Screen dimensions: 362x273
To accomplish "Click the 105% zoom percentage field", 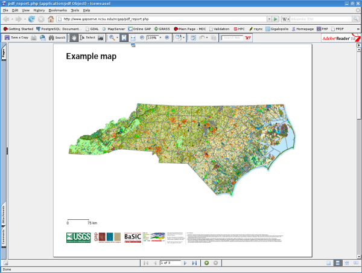I will [x=152, y=37].
